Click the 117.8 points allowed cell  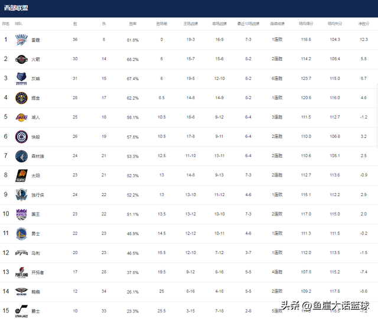point(335,291)
